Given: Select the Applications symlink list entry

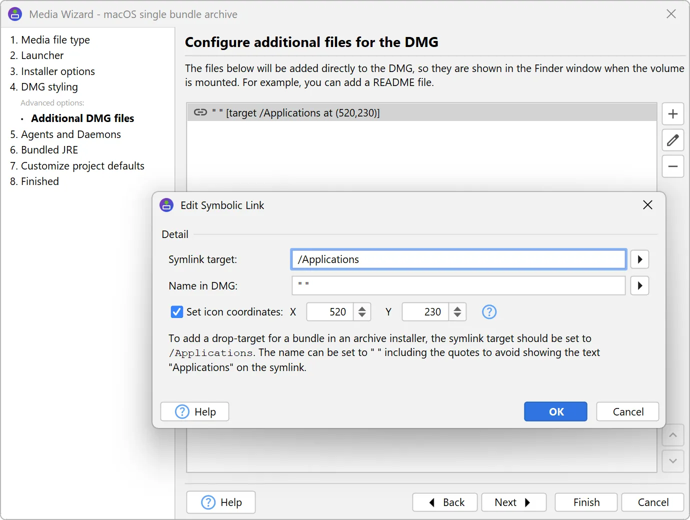Looking at the screenshot, I should 421,113.
